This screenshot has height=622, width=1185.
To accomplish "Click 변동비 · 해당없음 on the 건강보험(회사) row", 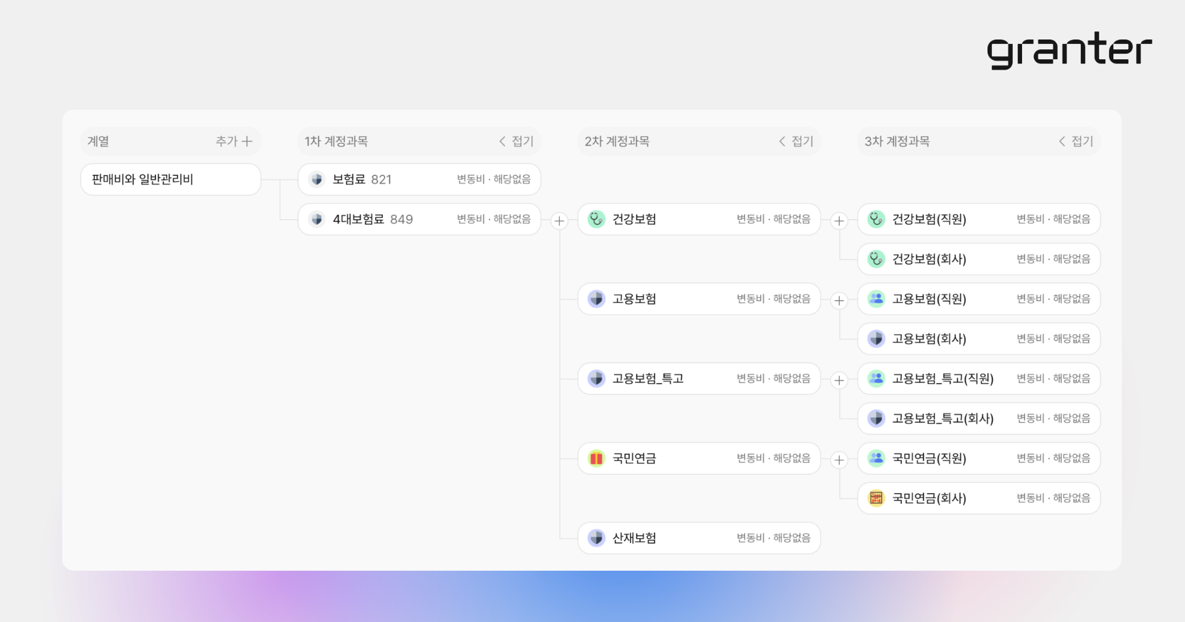I will pos(1054,259).
